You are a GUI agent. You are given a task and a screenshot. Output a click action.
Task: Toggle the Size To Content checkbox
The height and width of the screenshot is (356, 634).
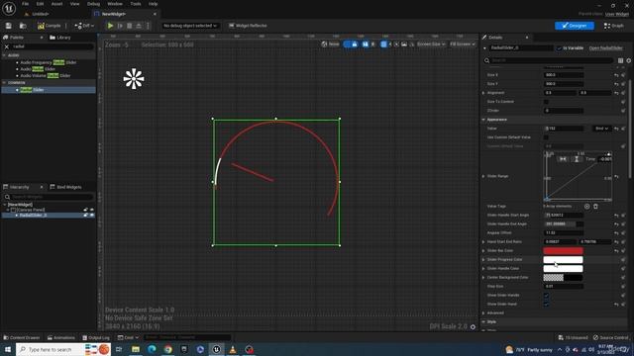546,102
